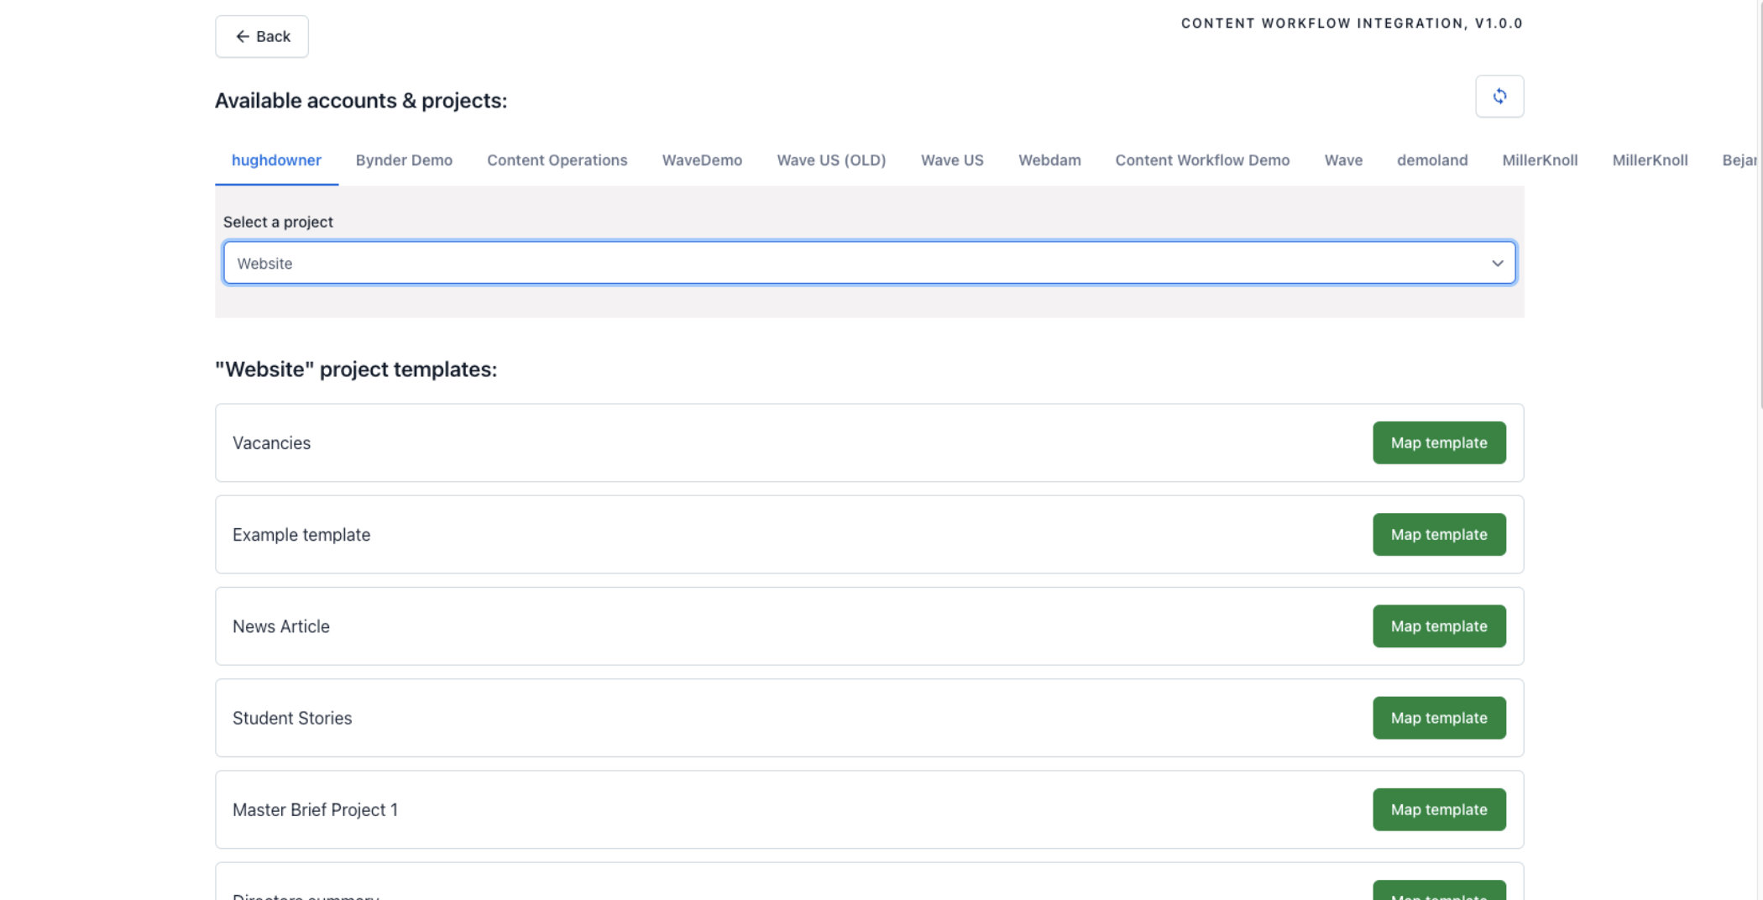Viewport: 1763px width, 900px height.
Task: Click the Example template row label
Action: pyautogui.click(x=301, y=535)
